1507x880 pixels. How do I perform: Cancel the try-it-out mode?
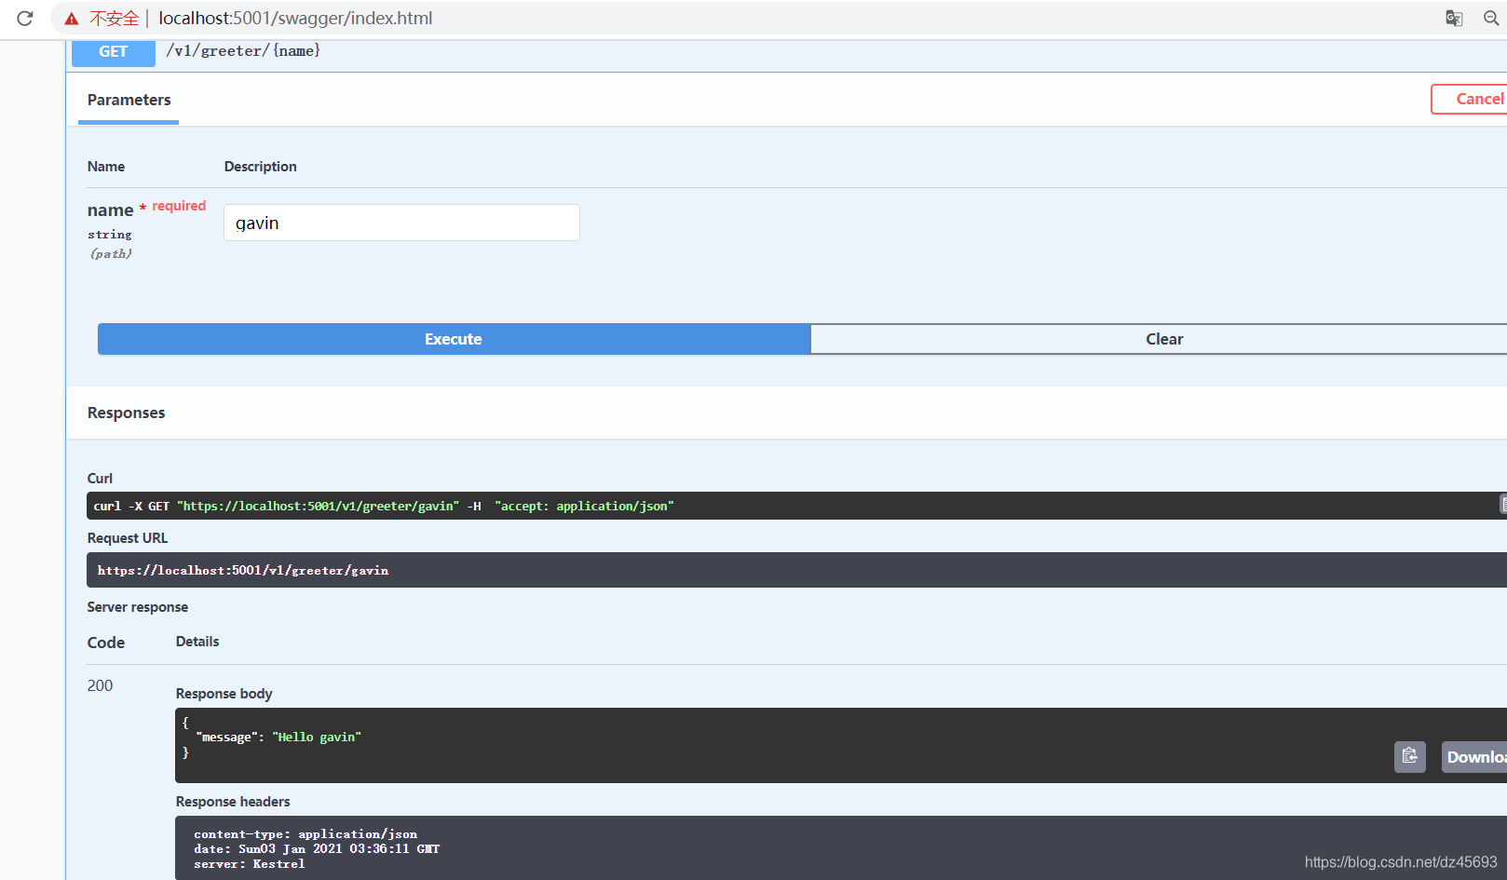pos(1470,99)
